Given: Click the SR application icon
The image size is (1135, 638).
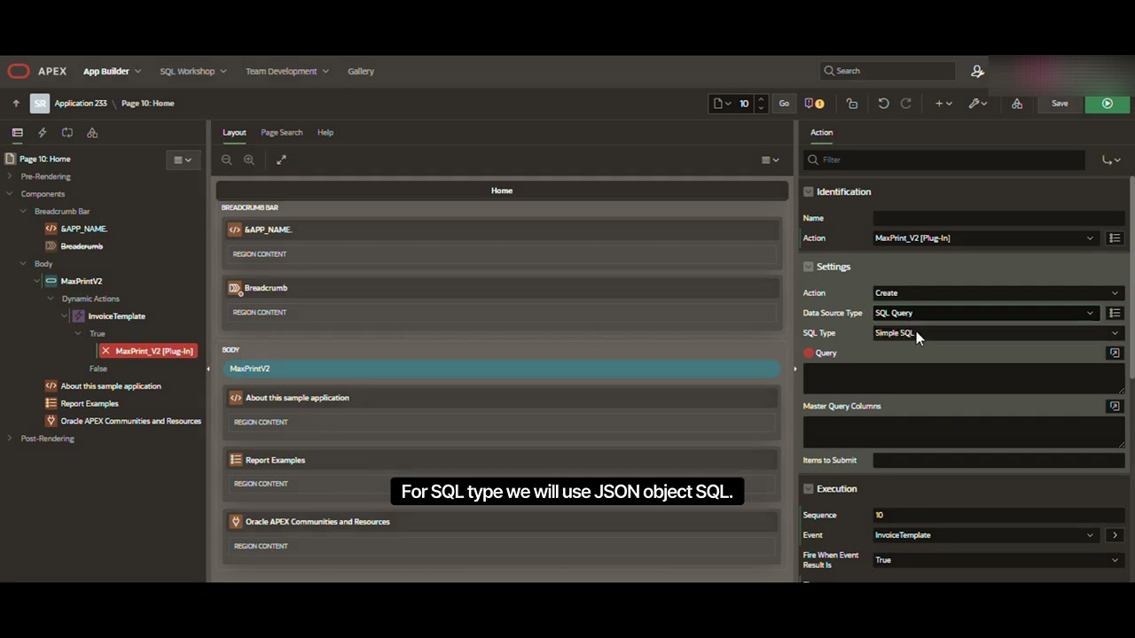Looking at the screenshot, I should (40, 104).
